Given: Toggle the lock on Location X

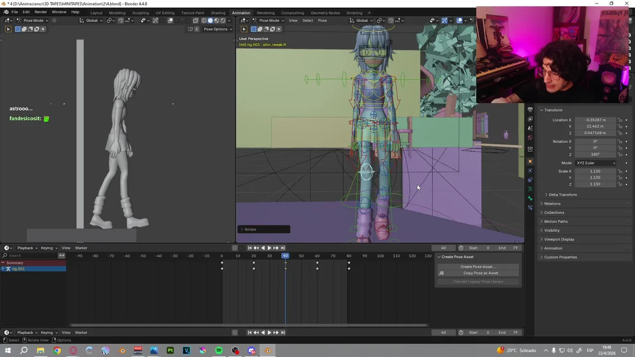Looking at the screenshot, I should point(620,120).
